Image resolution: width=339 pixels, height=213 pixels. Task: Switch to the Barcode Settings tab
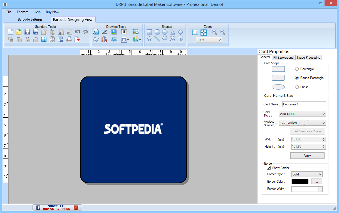30,19
